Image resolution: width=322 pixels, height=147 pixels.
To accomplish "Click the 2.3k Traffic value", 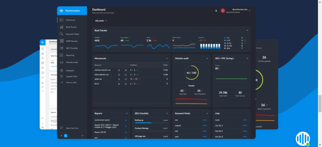I will (x=149, y=40).
